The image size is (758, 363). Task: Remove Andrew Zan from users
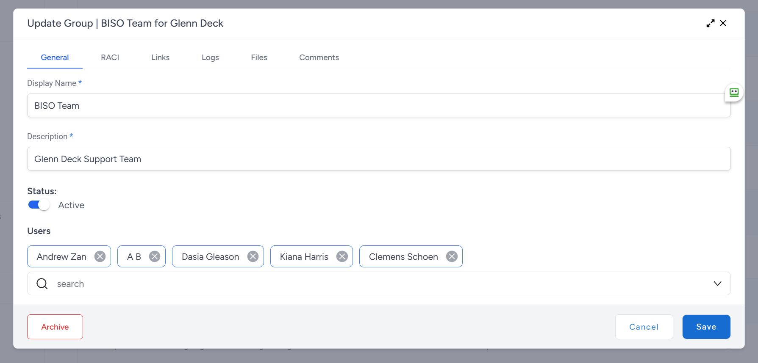coord(100,256)
